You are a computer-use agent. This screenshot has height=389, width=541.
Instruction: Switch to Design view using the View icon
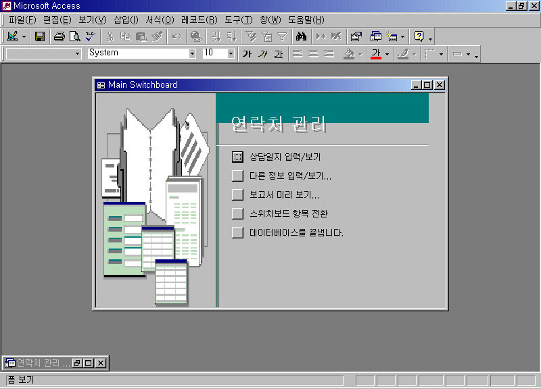tap(12, 36)
